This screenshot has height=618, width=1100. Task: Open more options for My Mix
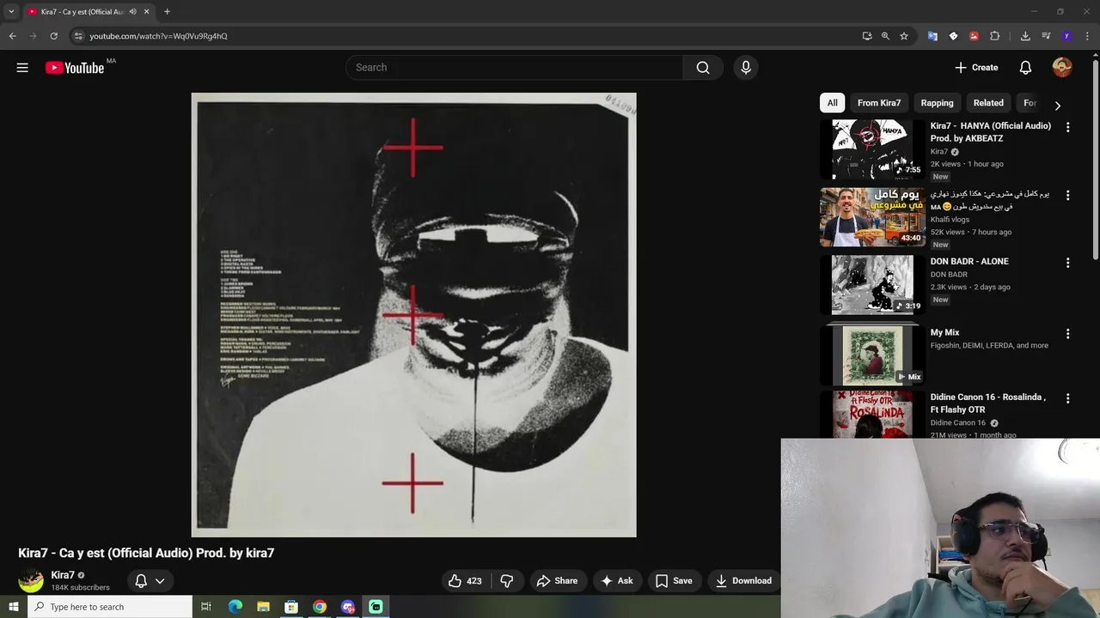coord(1067,334)
